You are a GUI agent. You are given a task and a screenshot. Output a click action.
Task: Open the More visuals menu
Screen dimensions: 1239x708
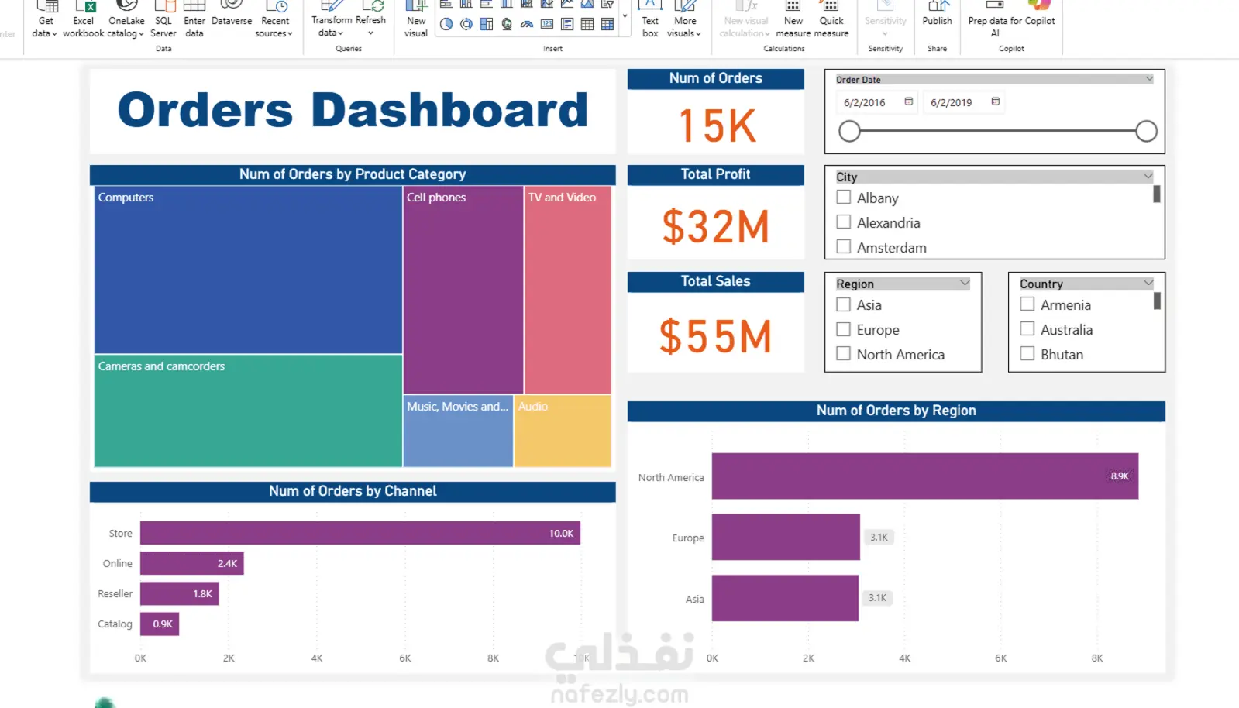(684, 20)
